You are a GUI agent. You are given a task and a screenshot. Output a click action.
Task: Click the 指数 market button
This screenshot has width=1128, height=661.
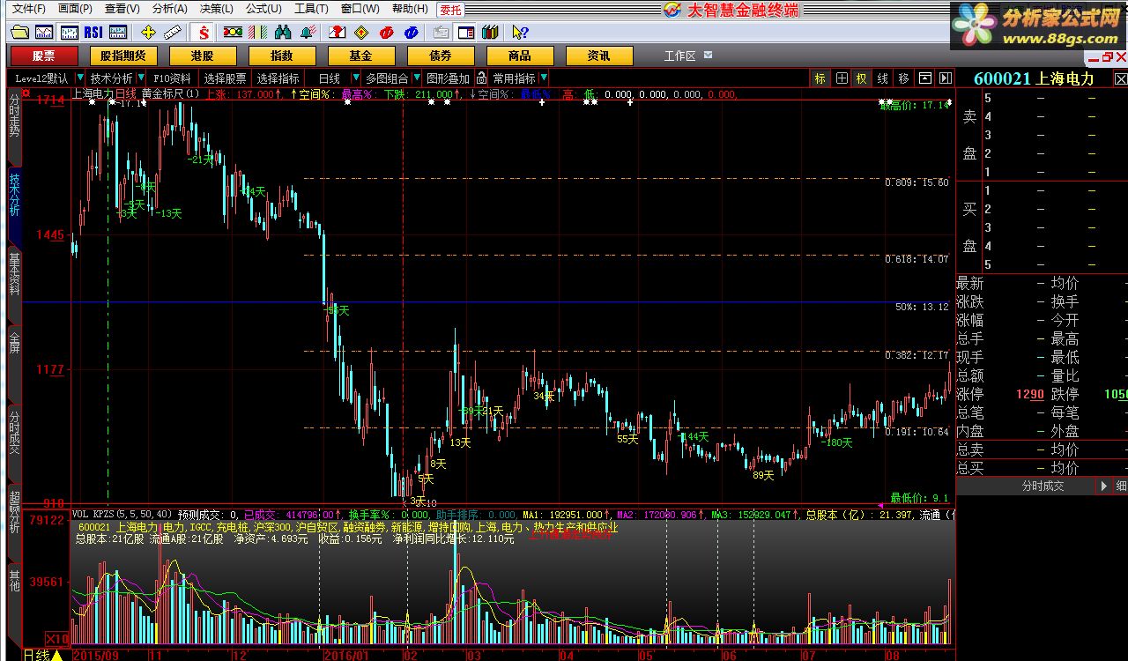[281, 56]
